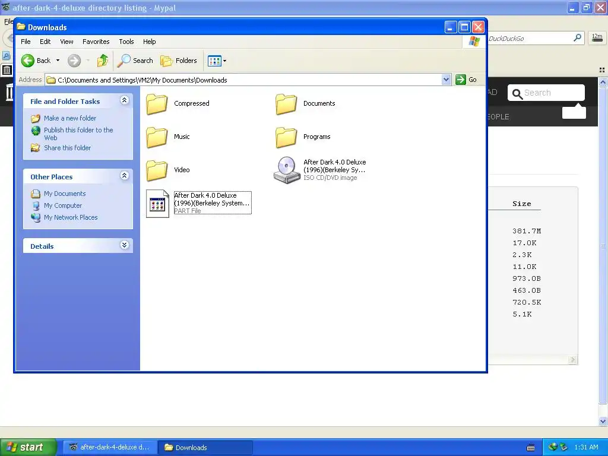This screenshot has width=608, height=456.
Task: Expand the Details panel
Action: (125, 245)
